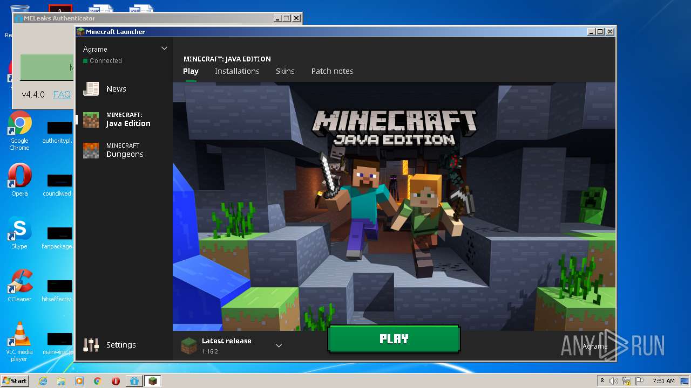Open Skype desktop shortcut

point(19,233)
